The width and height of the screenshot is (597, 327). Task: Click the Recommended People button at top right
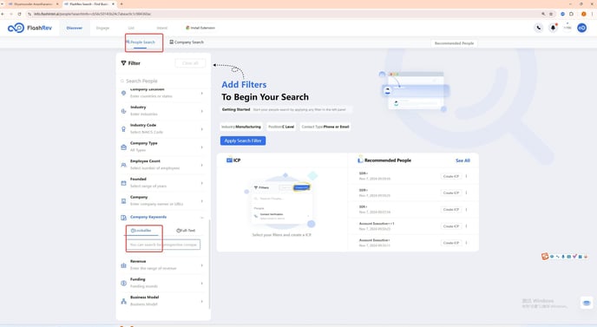point(454,43)
